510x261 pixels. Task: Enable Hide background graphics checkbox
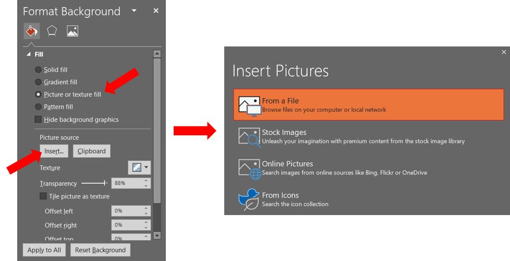coord(38,120)
